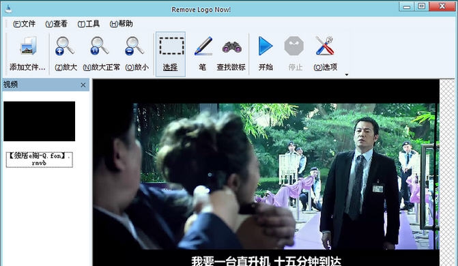This screenshot has width=458, height=266.
Task: Click the video preview frame
Action: click(266, 173)
